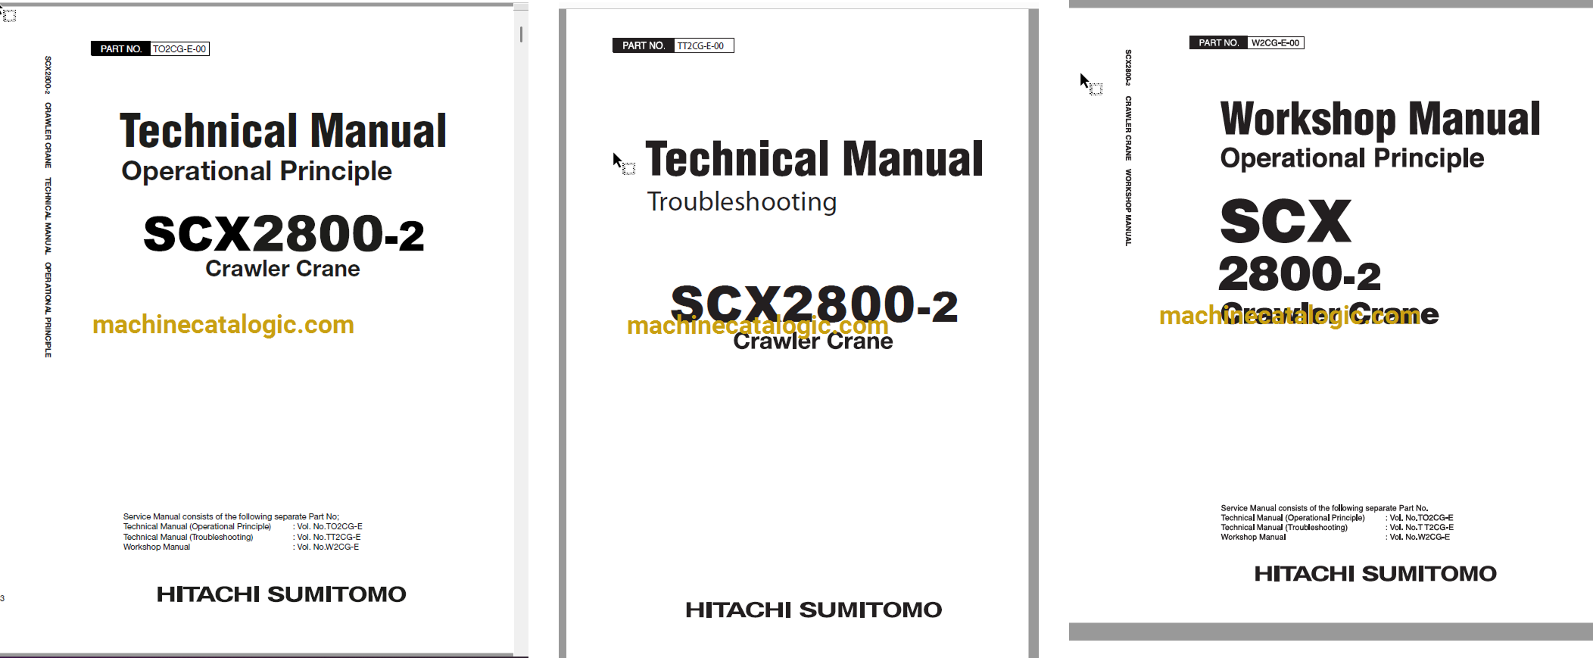
Task: Select the PART NO. label beside TO2CG-E-00
Action: click(121, 49)
